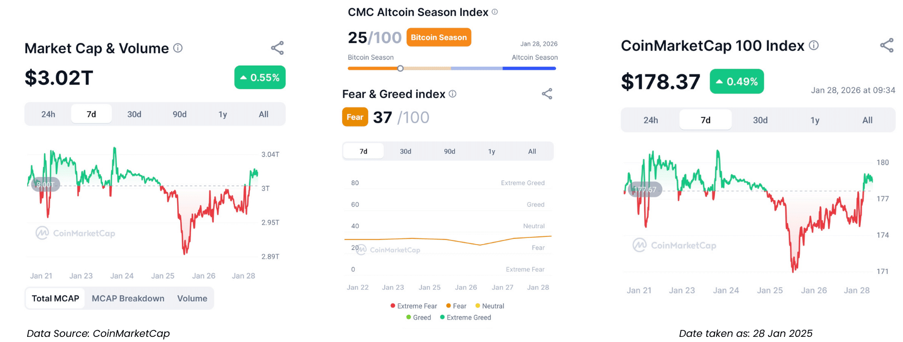Toggle the Extreme Greed legend item
Viewport: 903px width, 342px height.
tap(465, 317)
